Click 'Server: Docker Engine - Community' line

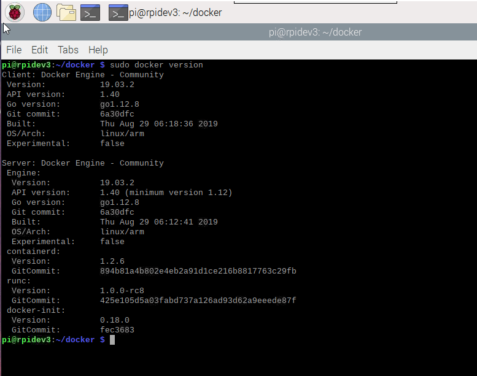(x=83, y=163)
